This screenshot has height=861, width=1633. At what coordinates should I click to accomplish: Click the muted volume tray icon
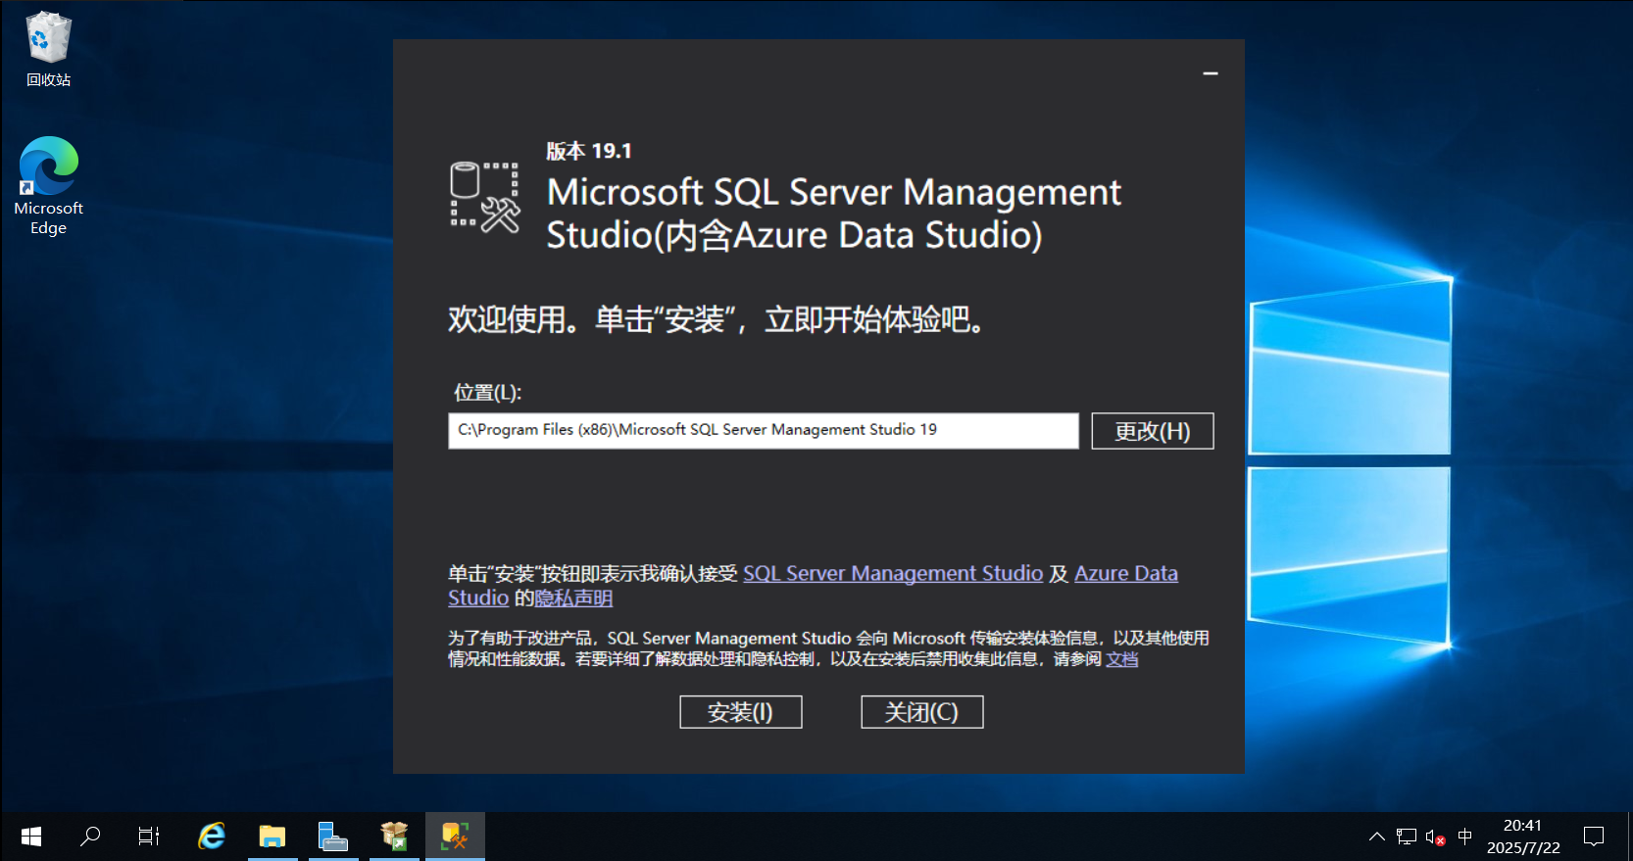point(1436,837)
